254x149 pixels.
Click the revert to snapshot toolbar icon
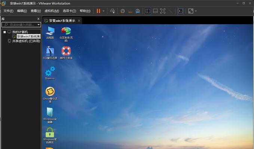coord(130,11)
